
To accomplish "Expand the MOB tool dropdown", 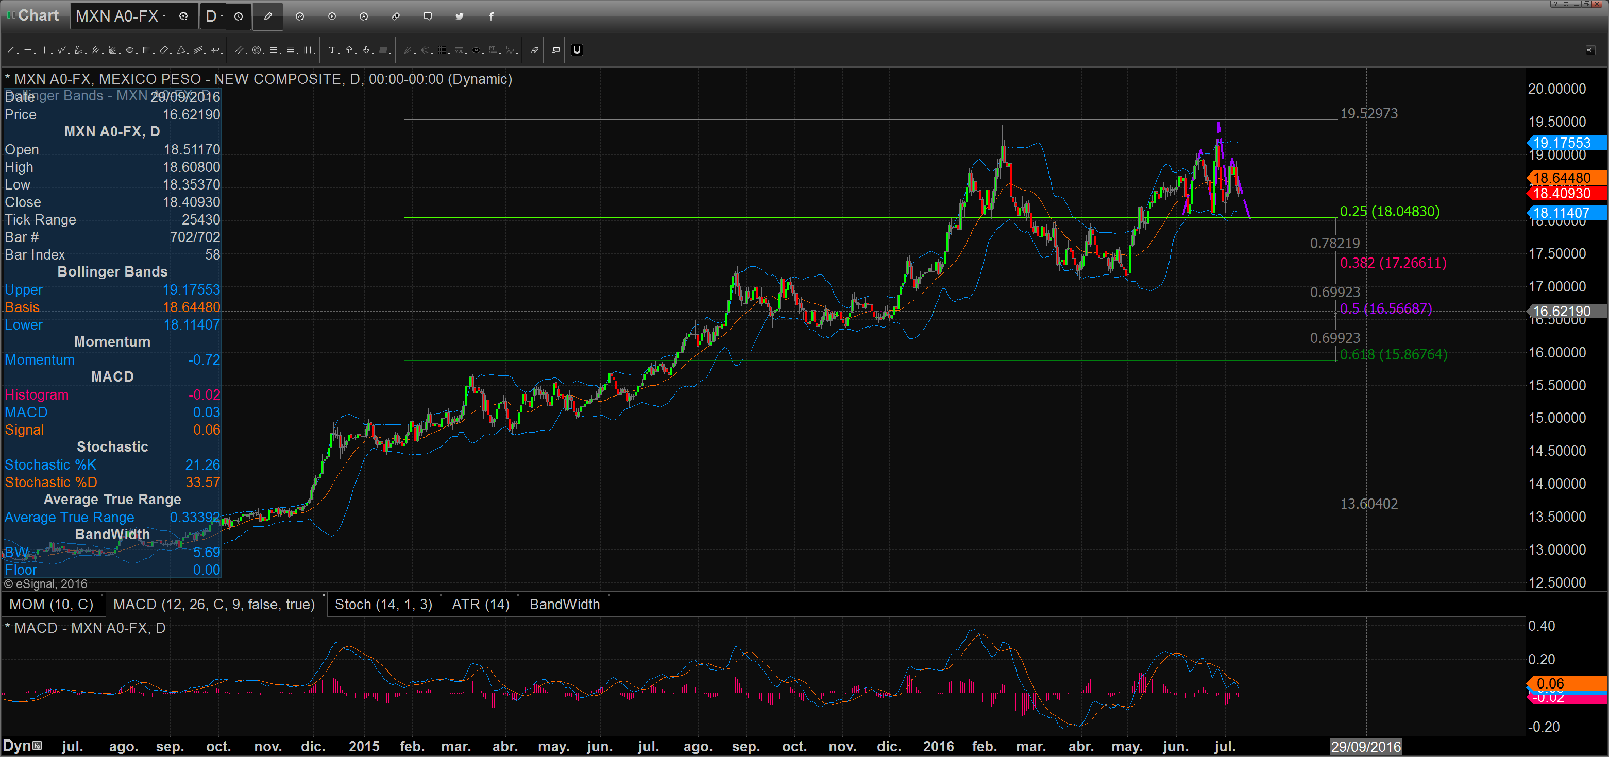I will coord(466,53).
